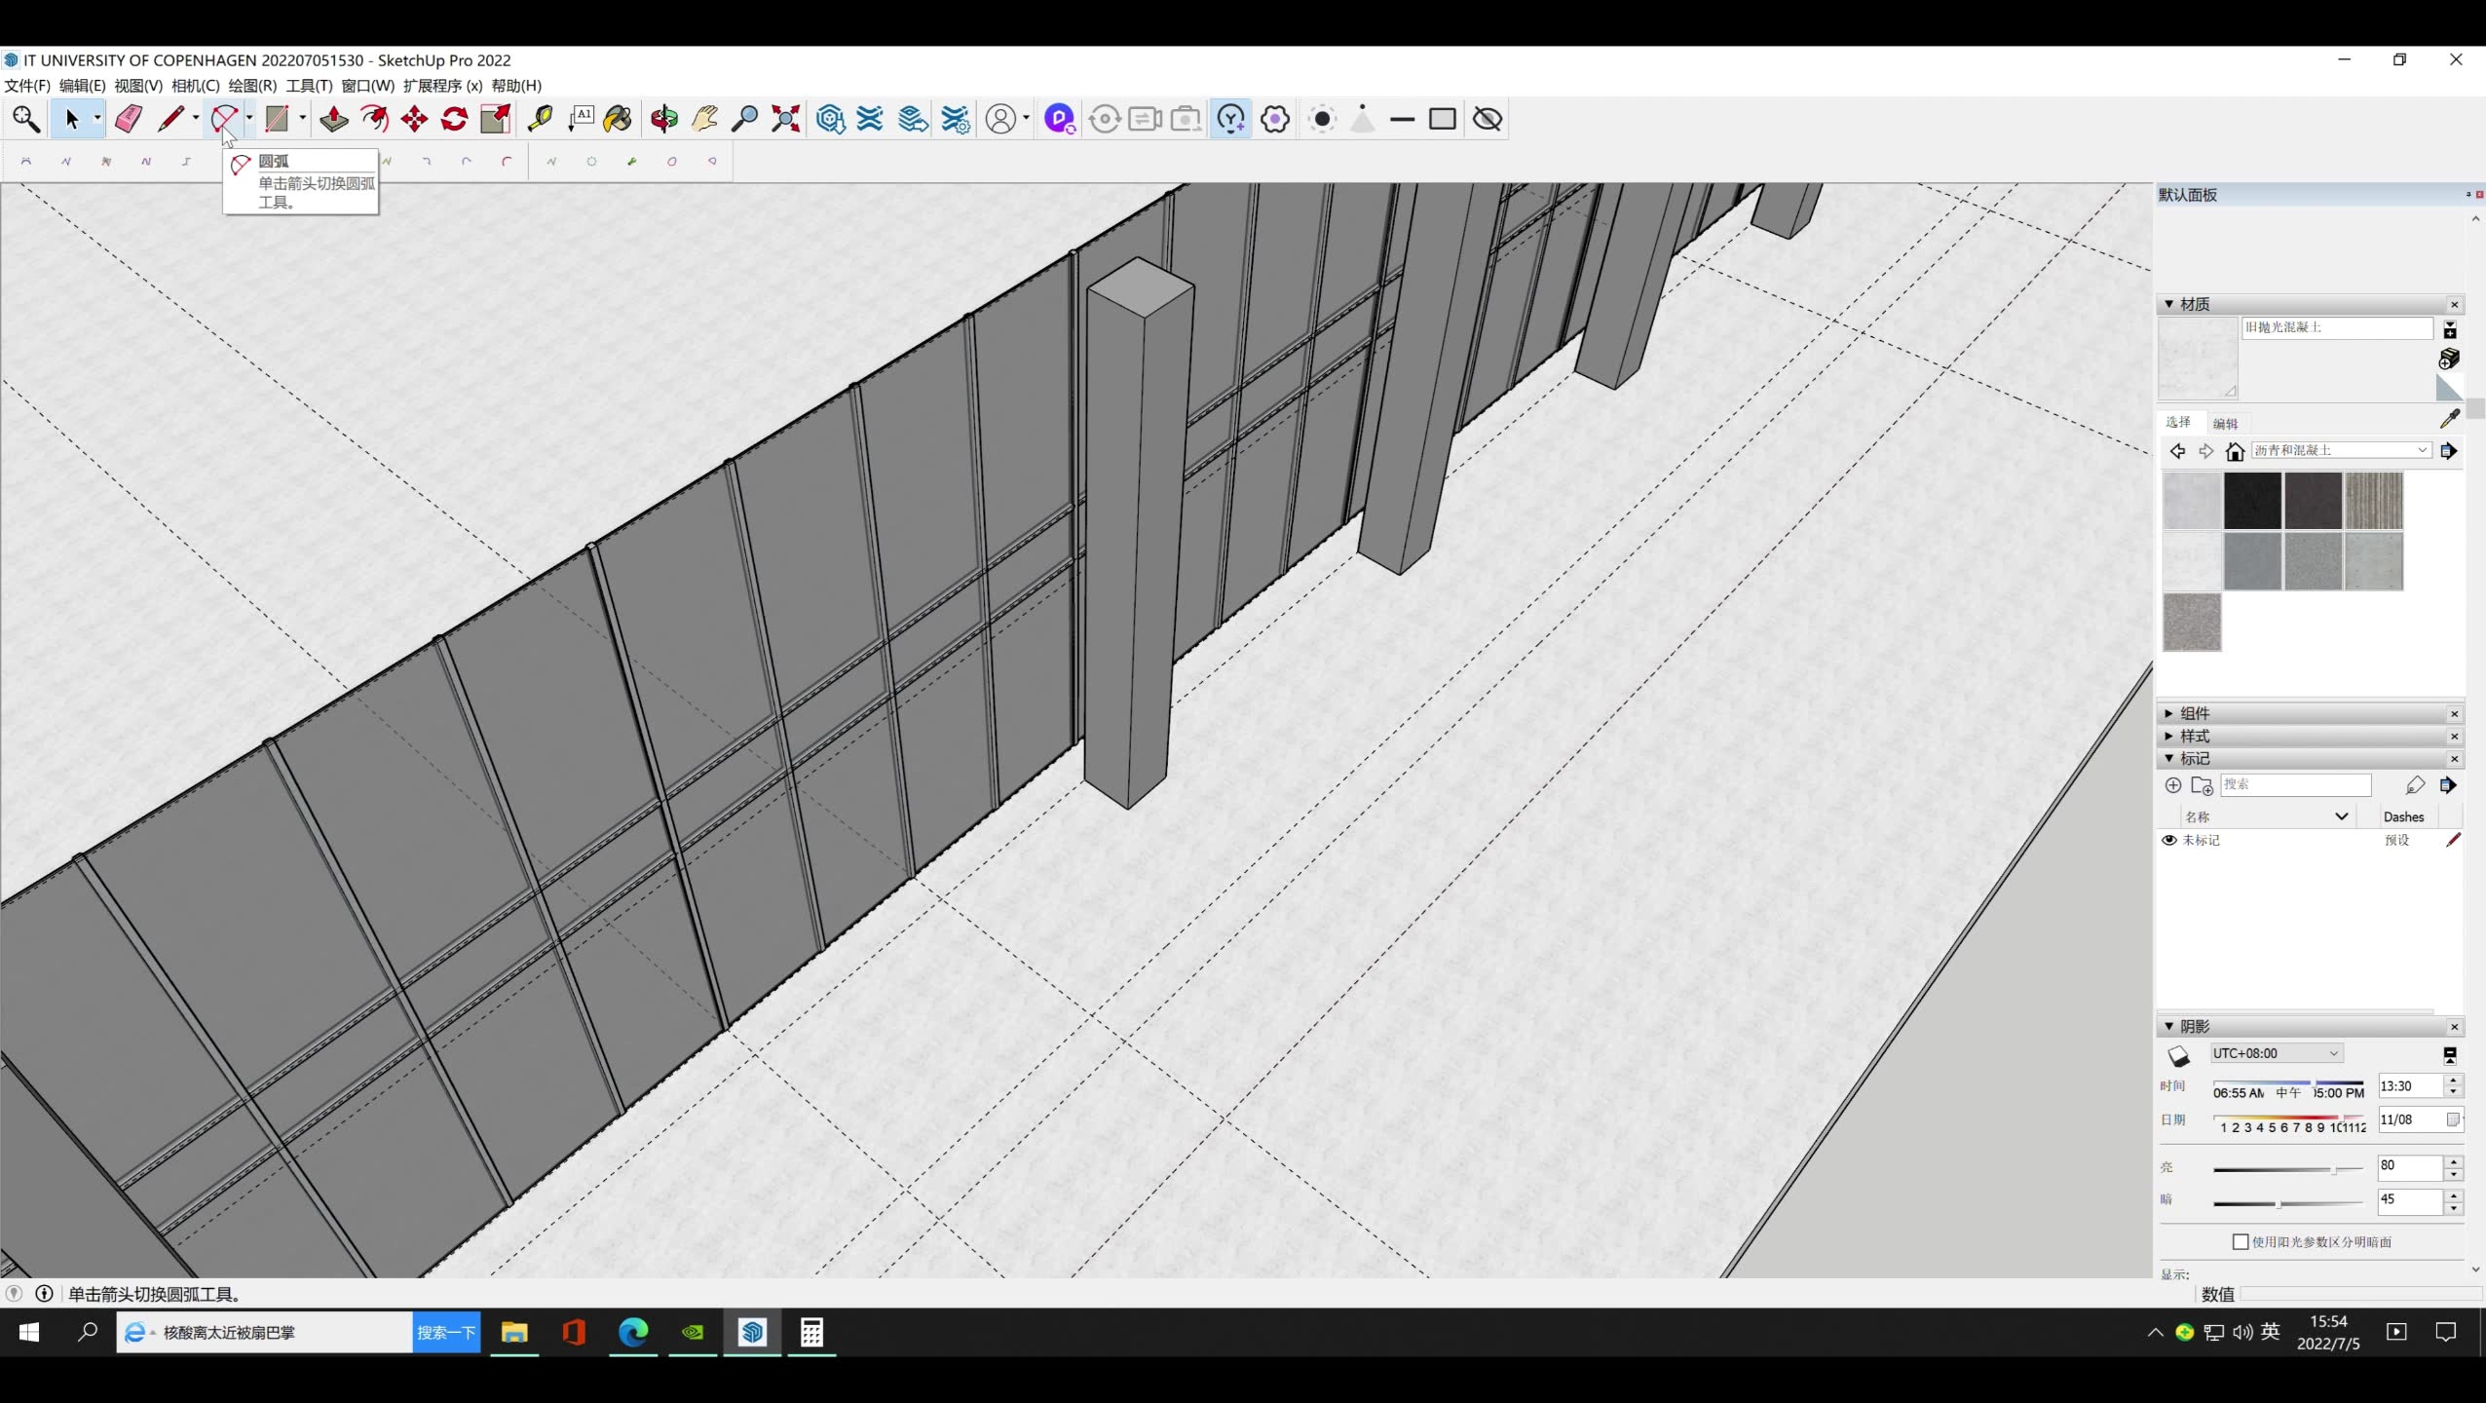The width and height of the screenshot is (2486, 1403).
Task: Open the 相机(C) menu
Action: click(x=195, y=86)
